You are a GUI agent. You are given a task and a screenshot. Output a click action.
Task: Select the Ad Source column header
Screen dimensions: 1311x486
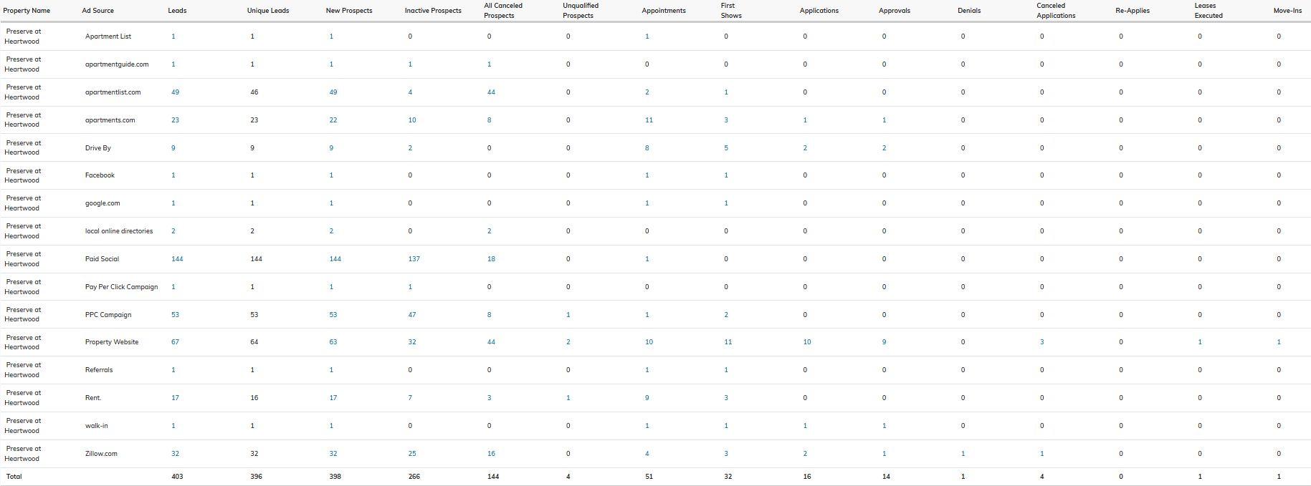tap(98, 11)
